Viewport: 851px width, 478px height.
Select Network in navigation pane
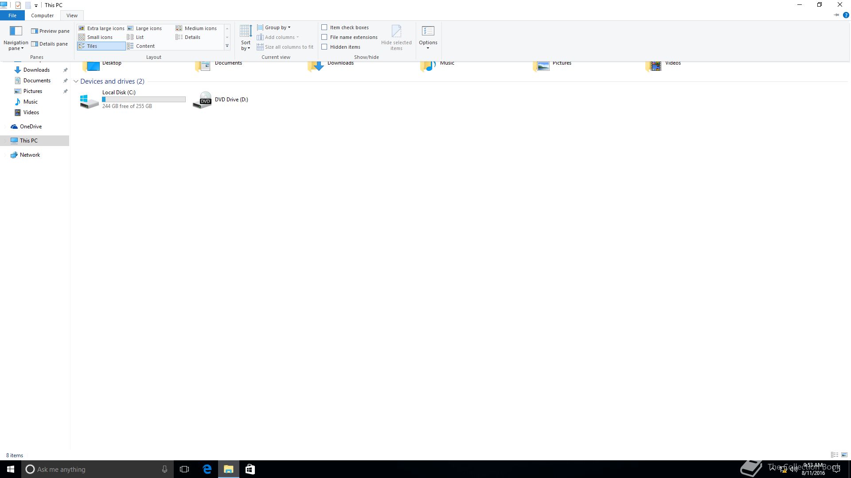coord(30,155)
